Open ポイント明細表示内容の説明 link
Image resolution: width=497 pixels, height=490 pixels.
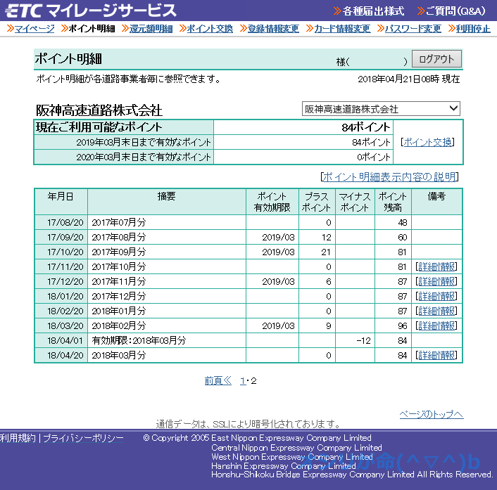click(x=389, y=177)
